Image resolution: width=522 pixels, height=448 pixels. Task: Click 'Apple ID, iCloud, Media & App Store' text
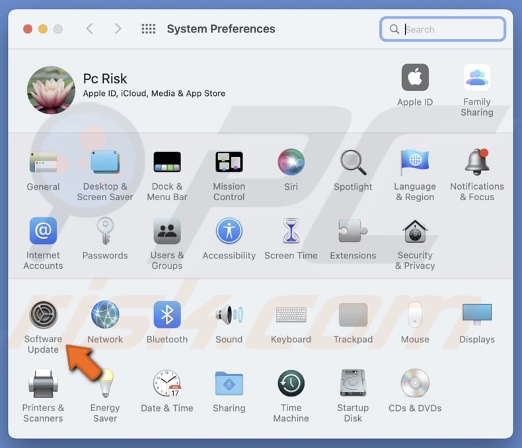[154, 94]
